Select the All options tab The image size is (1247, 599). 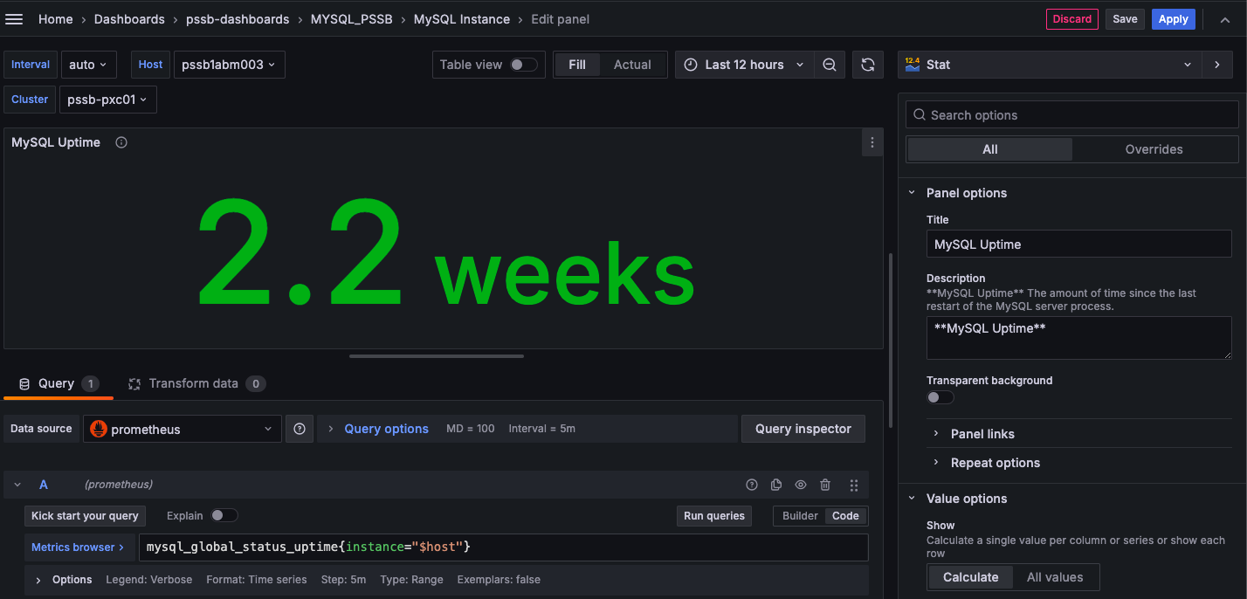pyautogui.click(x=989, y=149)
